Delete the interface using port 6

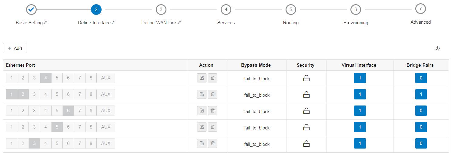click(213, 111)
